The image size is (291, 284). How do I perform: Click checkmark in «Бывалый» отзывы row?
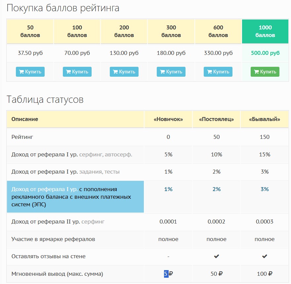(x=265, y=257)
